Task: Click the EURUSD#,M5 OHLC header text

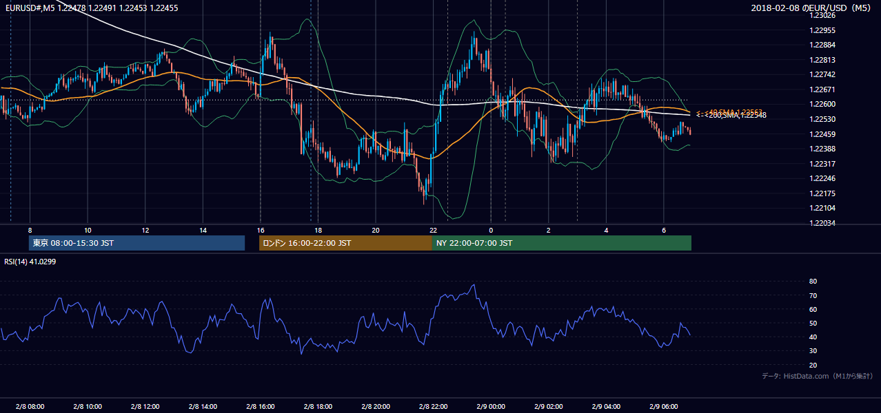Action: pyautogui.click(x=92, y=8)
